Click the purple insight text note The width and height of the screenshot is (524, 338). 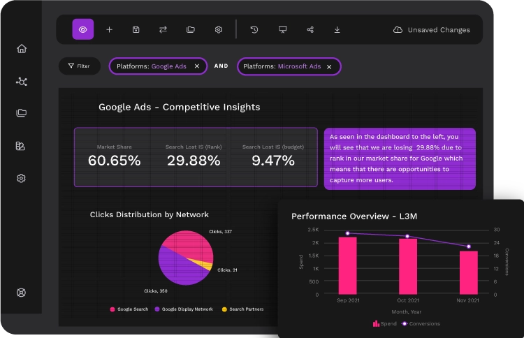[x=400, y=159]
